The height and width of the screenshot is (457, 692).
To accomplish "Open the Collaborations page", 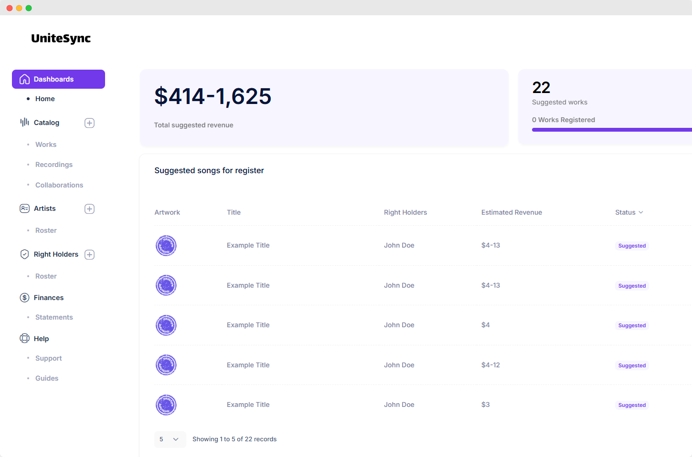I will [x=59, y=185].
